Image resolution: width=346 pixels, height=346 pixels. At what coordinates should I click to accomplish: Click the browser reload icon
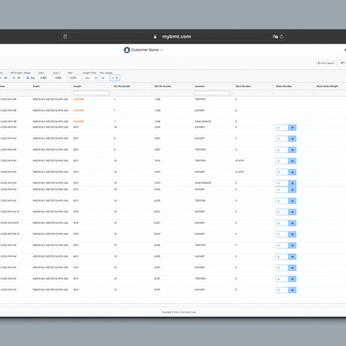point(281,37)
